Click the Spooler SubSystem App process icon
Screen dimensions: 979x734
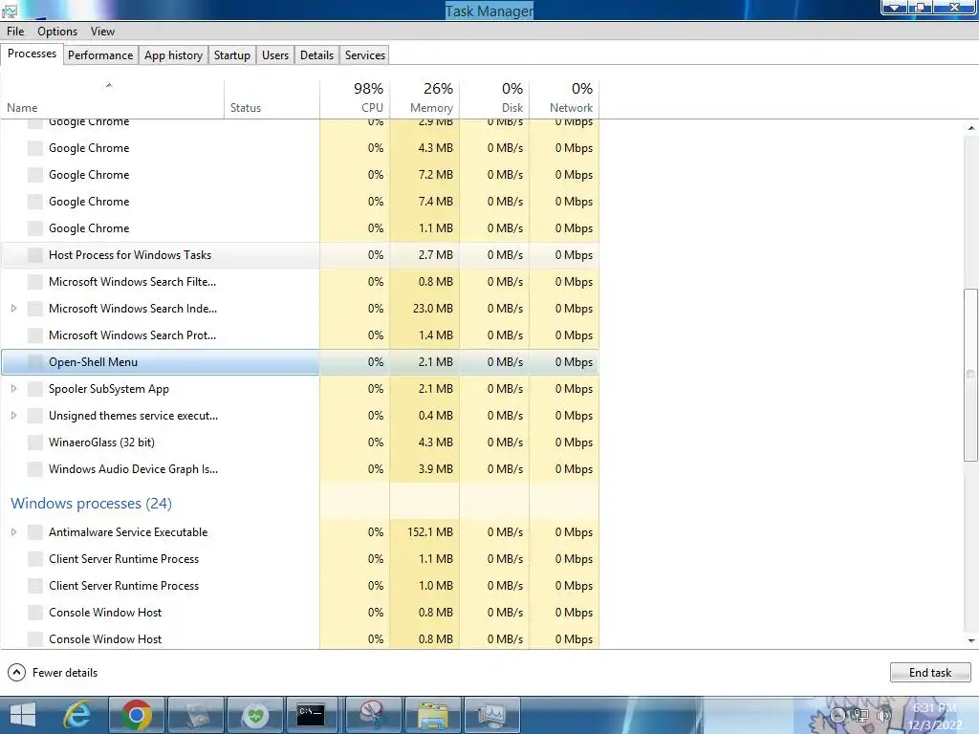pos(35,389)
